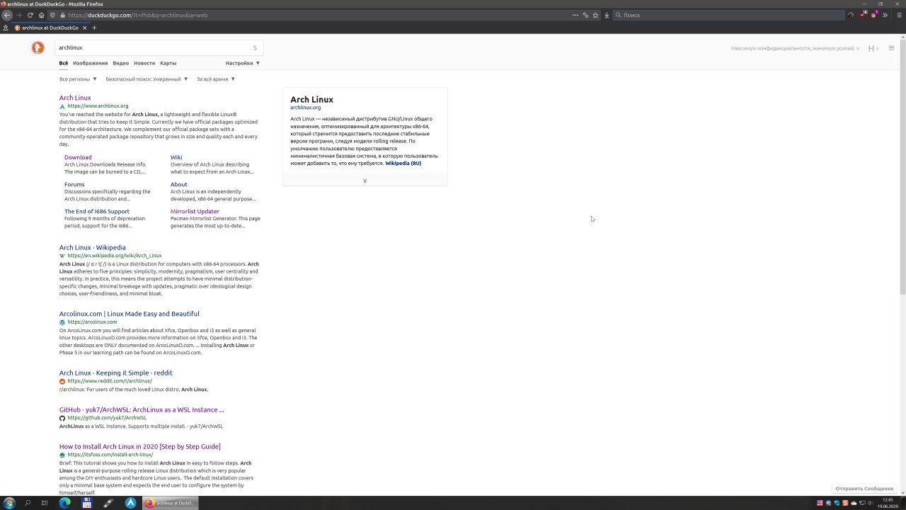Open the Firefox hamburger menu
This screenshot has height=510, width=906.
pos(898,15)
